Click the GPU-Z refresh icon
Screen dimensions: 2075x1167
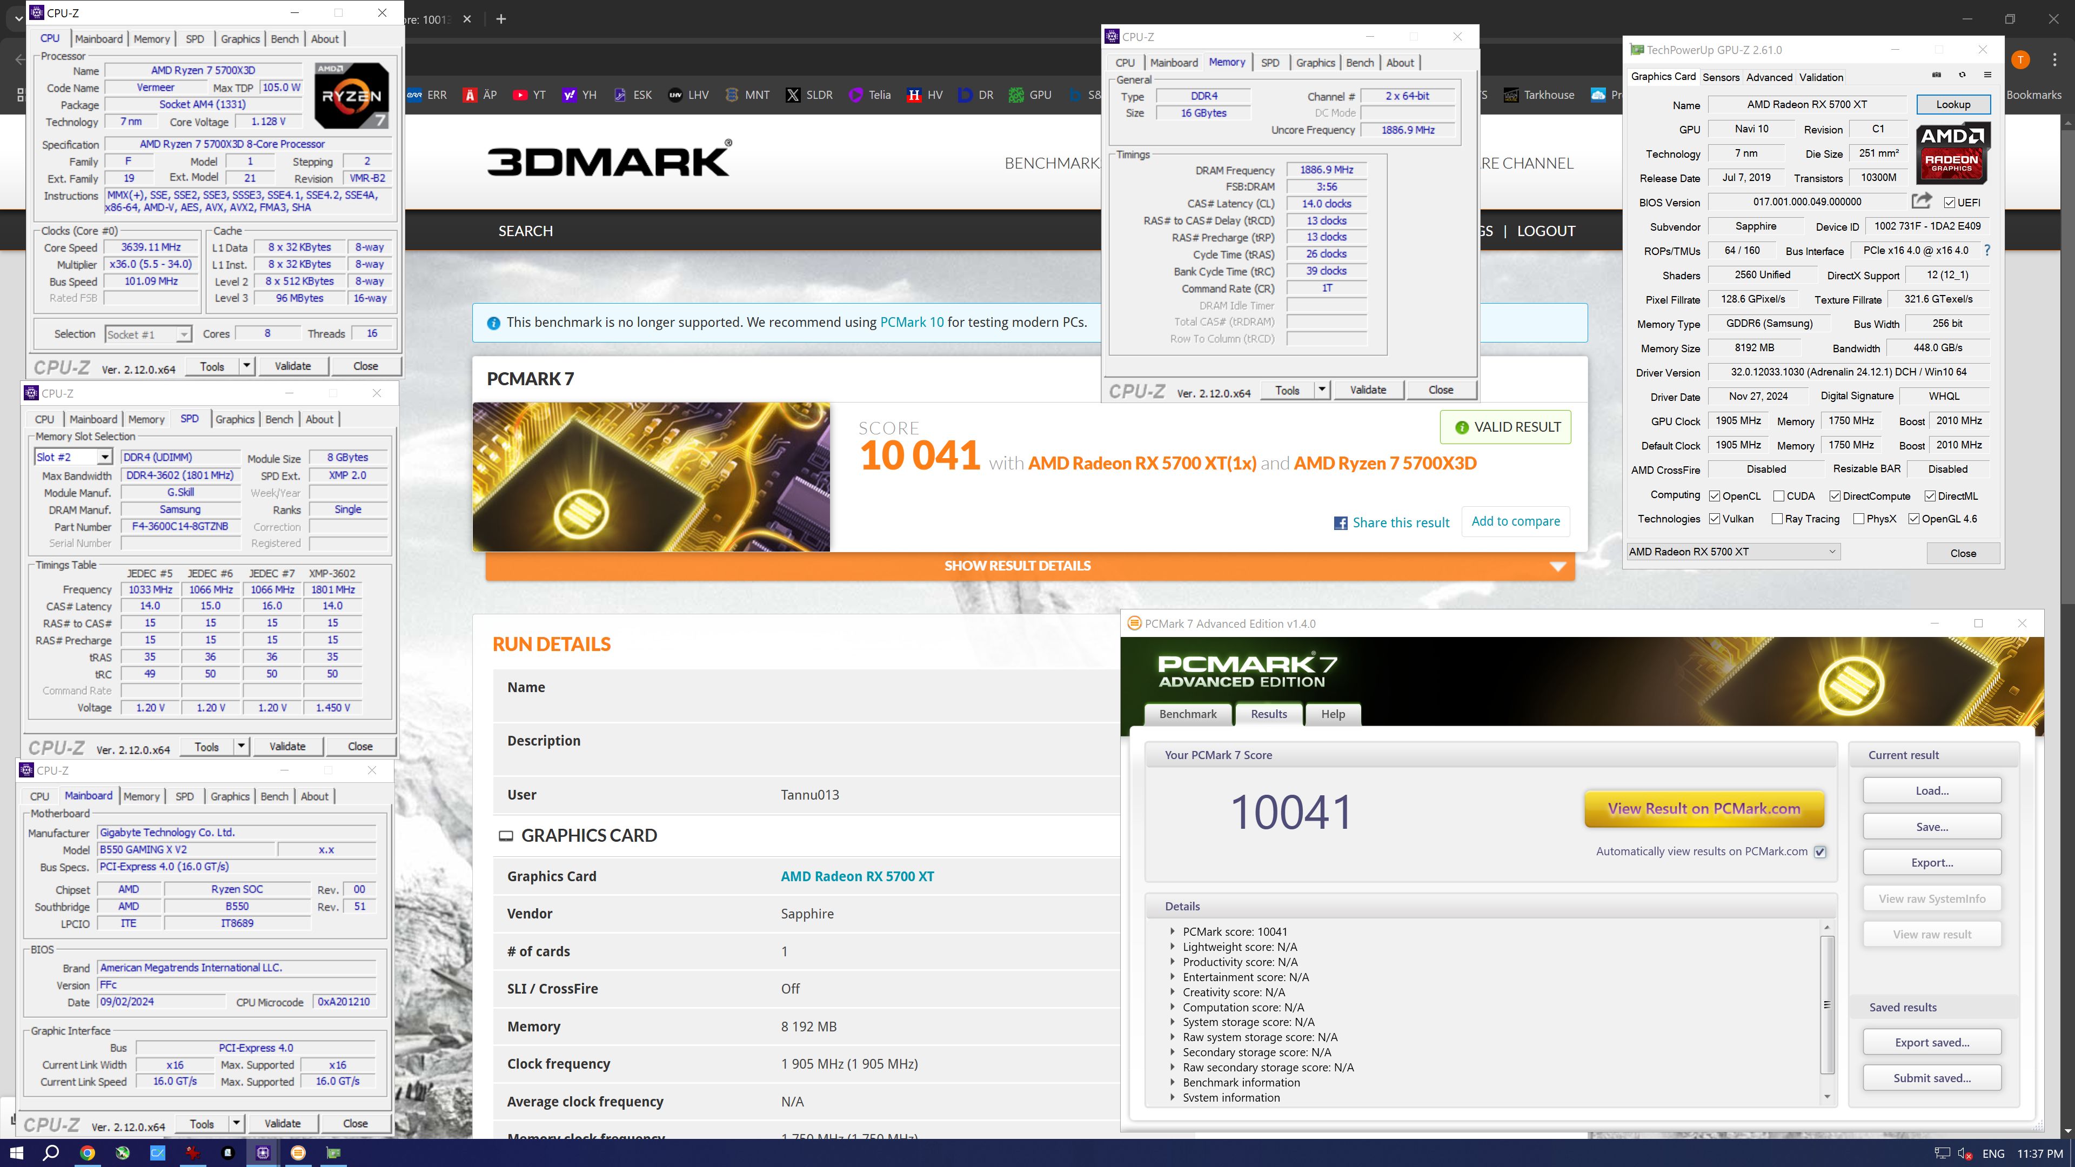[1962, 75]
